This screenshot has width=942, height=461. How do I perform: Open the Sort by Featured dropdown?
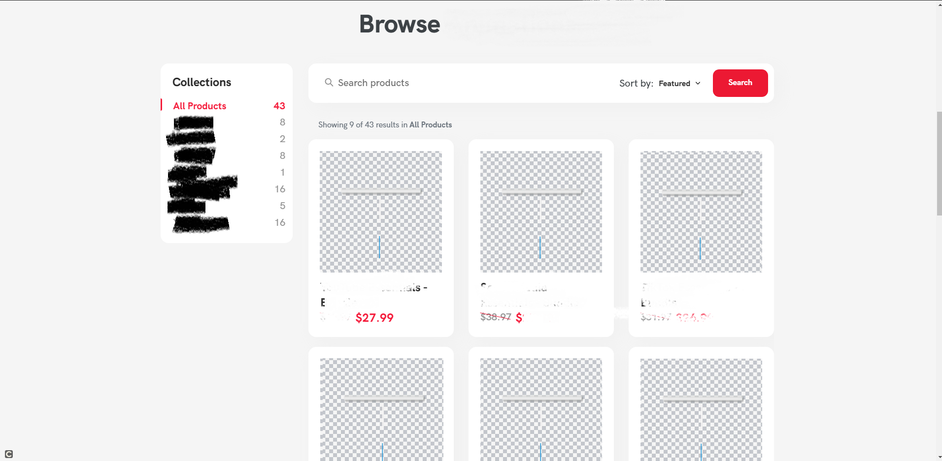pos(679,83)
